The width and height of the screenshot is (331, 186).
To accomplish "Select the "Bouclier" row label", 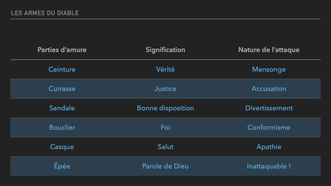I will point(62,127).
